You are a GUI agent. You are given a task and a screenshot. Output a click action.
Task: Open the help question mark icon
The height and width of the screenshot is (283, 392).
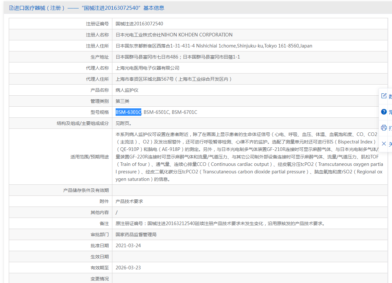(384, 112)
